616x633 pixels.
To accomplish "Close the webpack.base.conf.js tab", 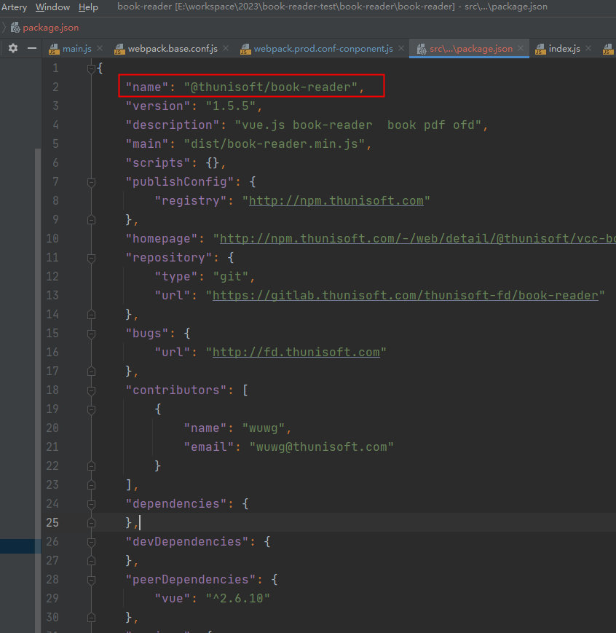I will tap(226, 50).
